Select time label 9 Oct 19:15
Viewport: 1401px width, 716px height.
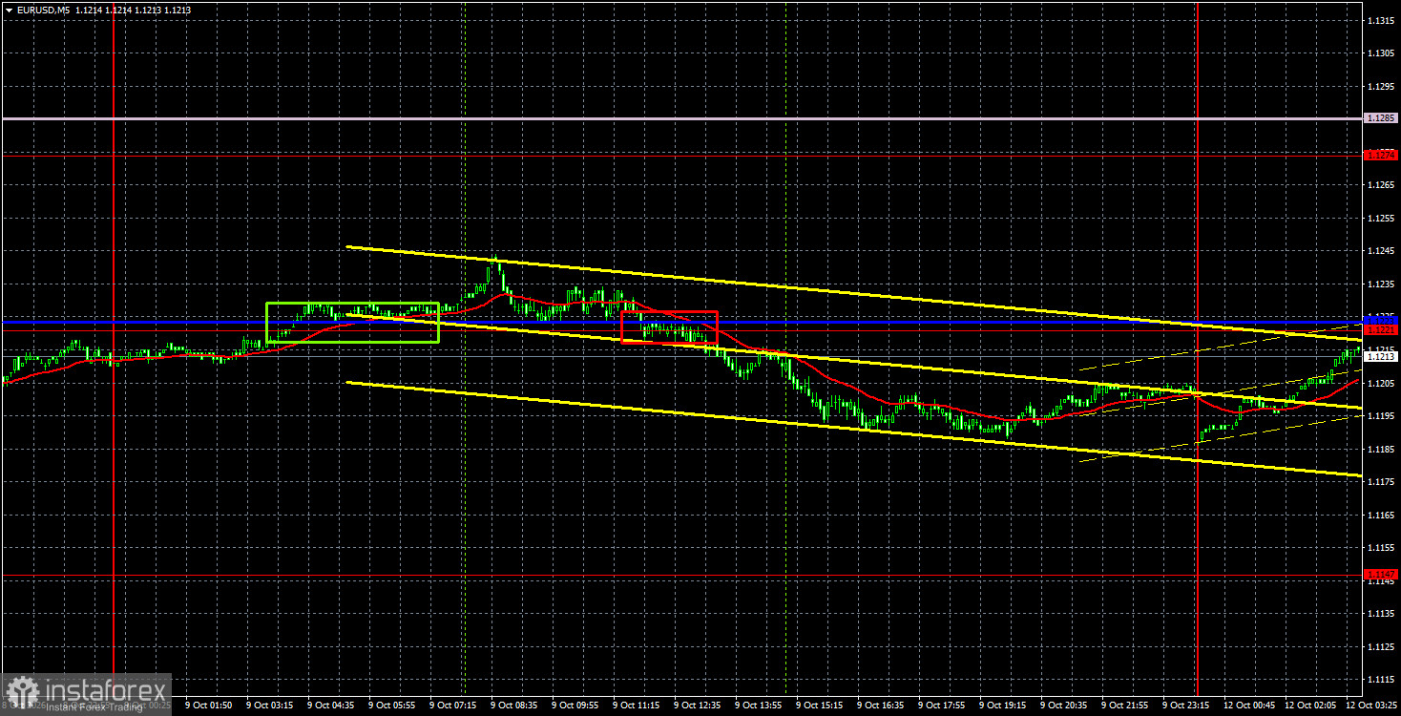1003,705
